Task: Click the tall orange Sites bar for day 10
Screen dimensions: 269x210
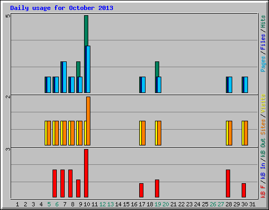Action: (x=88, y=121)
